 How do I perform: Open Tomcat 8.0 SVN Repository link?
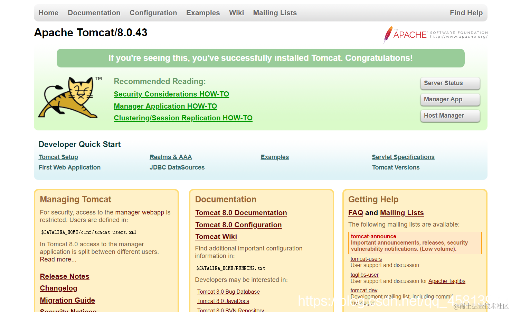tap(230, 310)
